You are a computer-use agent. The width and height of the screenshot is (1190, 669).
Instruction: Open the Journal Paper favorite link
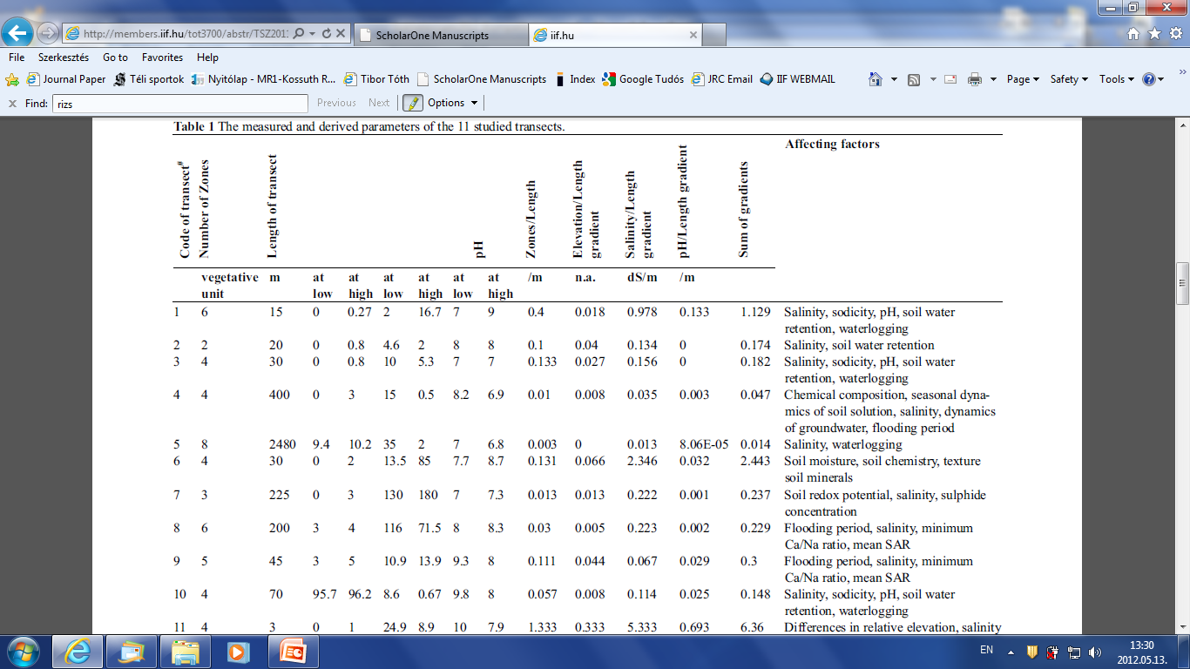pyautogui.click(x=67, y=79)
